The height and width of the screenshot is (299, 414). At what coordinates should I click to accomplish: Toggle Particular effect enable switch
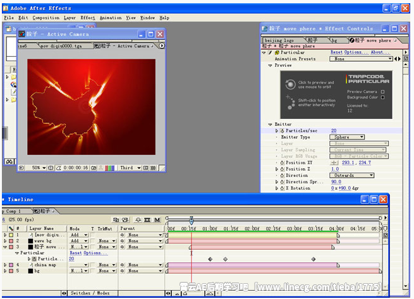[x=270, y=52]
